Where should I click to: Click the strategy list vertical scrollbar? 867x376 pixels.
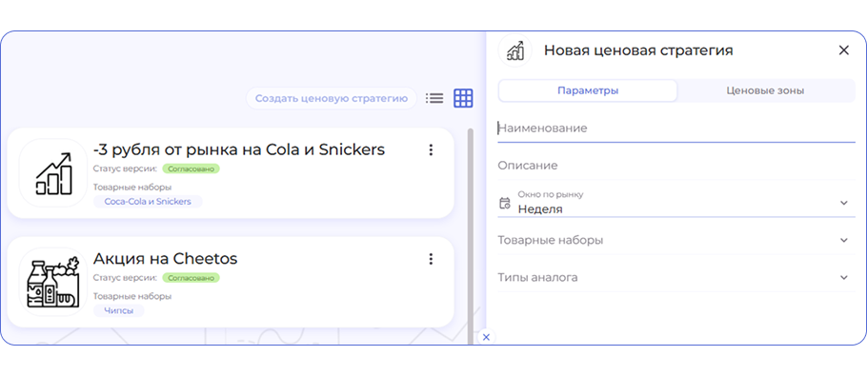tap(471, 236)
